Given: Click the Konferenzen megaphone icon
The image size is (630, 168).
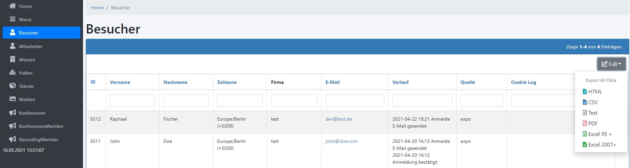Looking at the screenshot, I should point(13,113).
